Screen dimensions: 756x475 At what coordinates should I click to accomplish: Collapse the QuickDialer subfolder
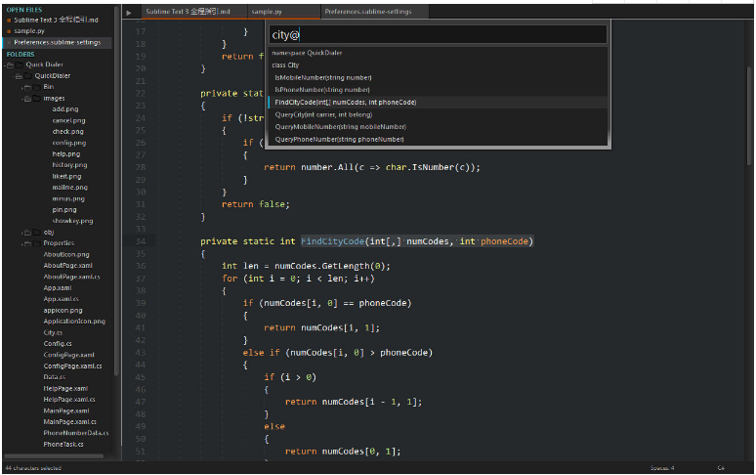(x=14, y=76)
